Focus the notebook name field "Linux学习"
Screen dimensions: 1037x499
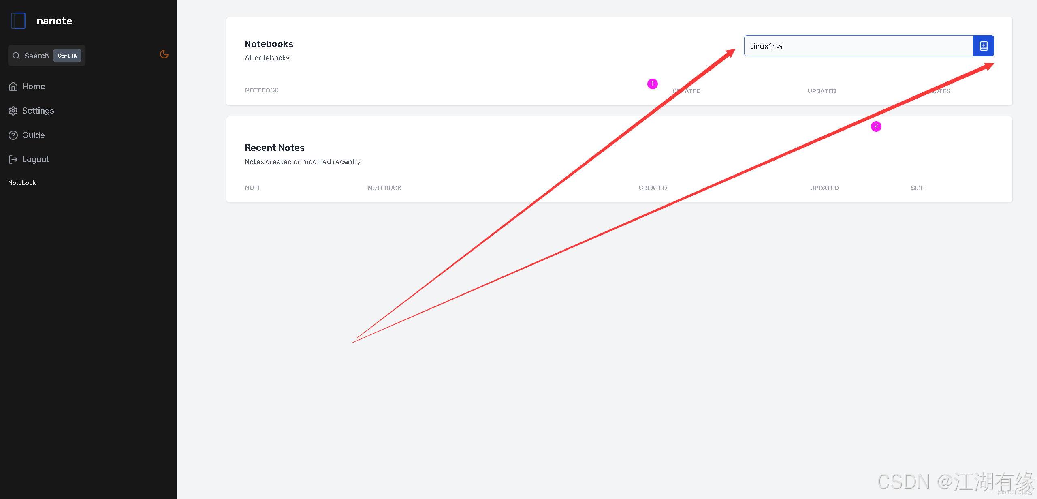click(858, 46)
